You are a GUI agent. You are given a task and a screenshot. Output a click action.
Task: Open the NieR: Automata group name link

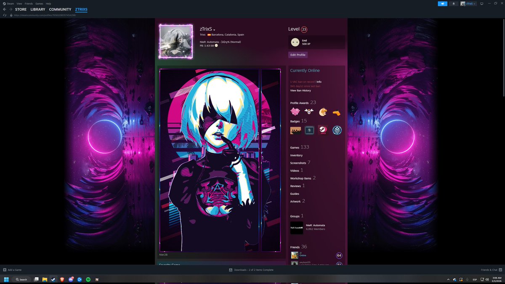[x=315, y=225]
